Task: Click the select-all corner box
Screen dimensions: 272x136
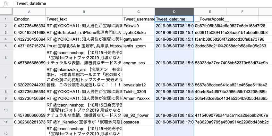Action: coord(6,12)
